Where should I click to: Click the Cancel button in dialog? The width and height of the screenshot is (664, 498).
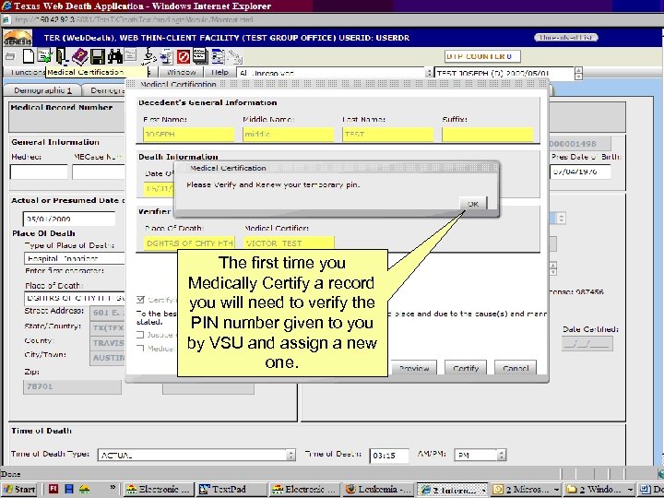[x=515, y=368]
